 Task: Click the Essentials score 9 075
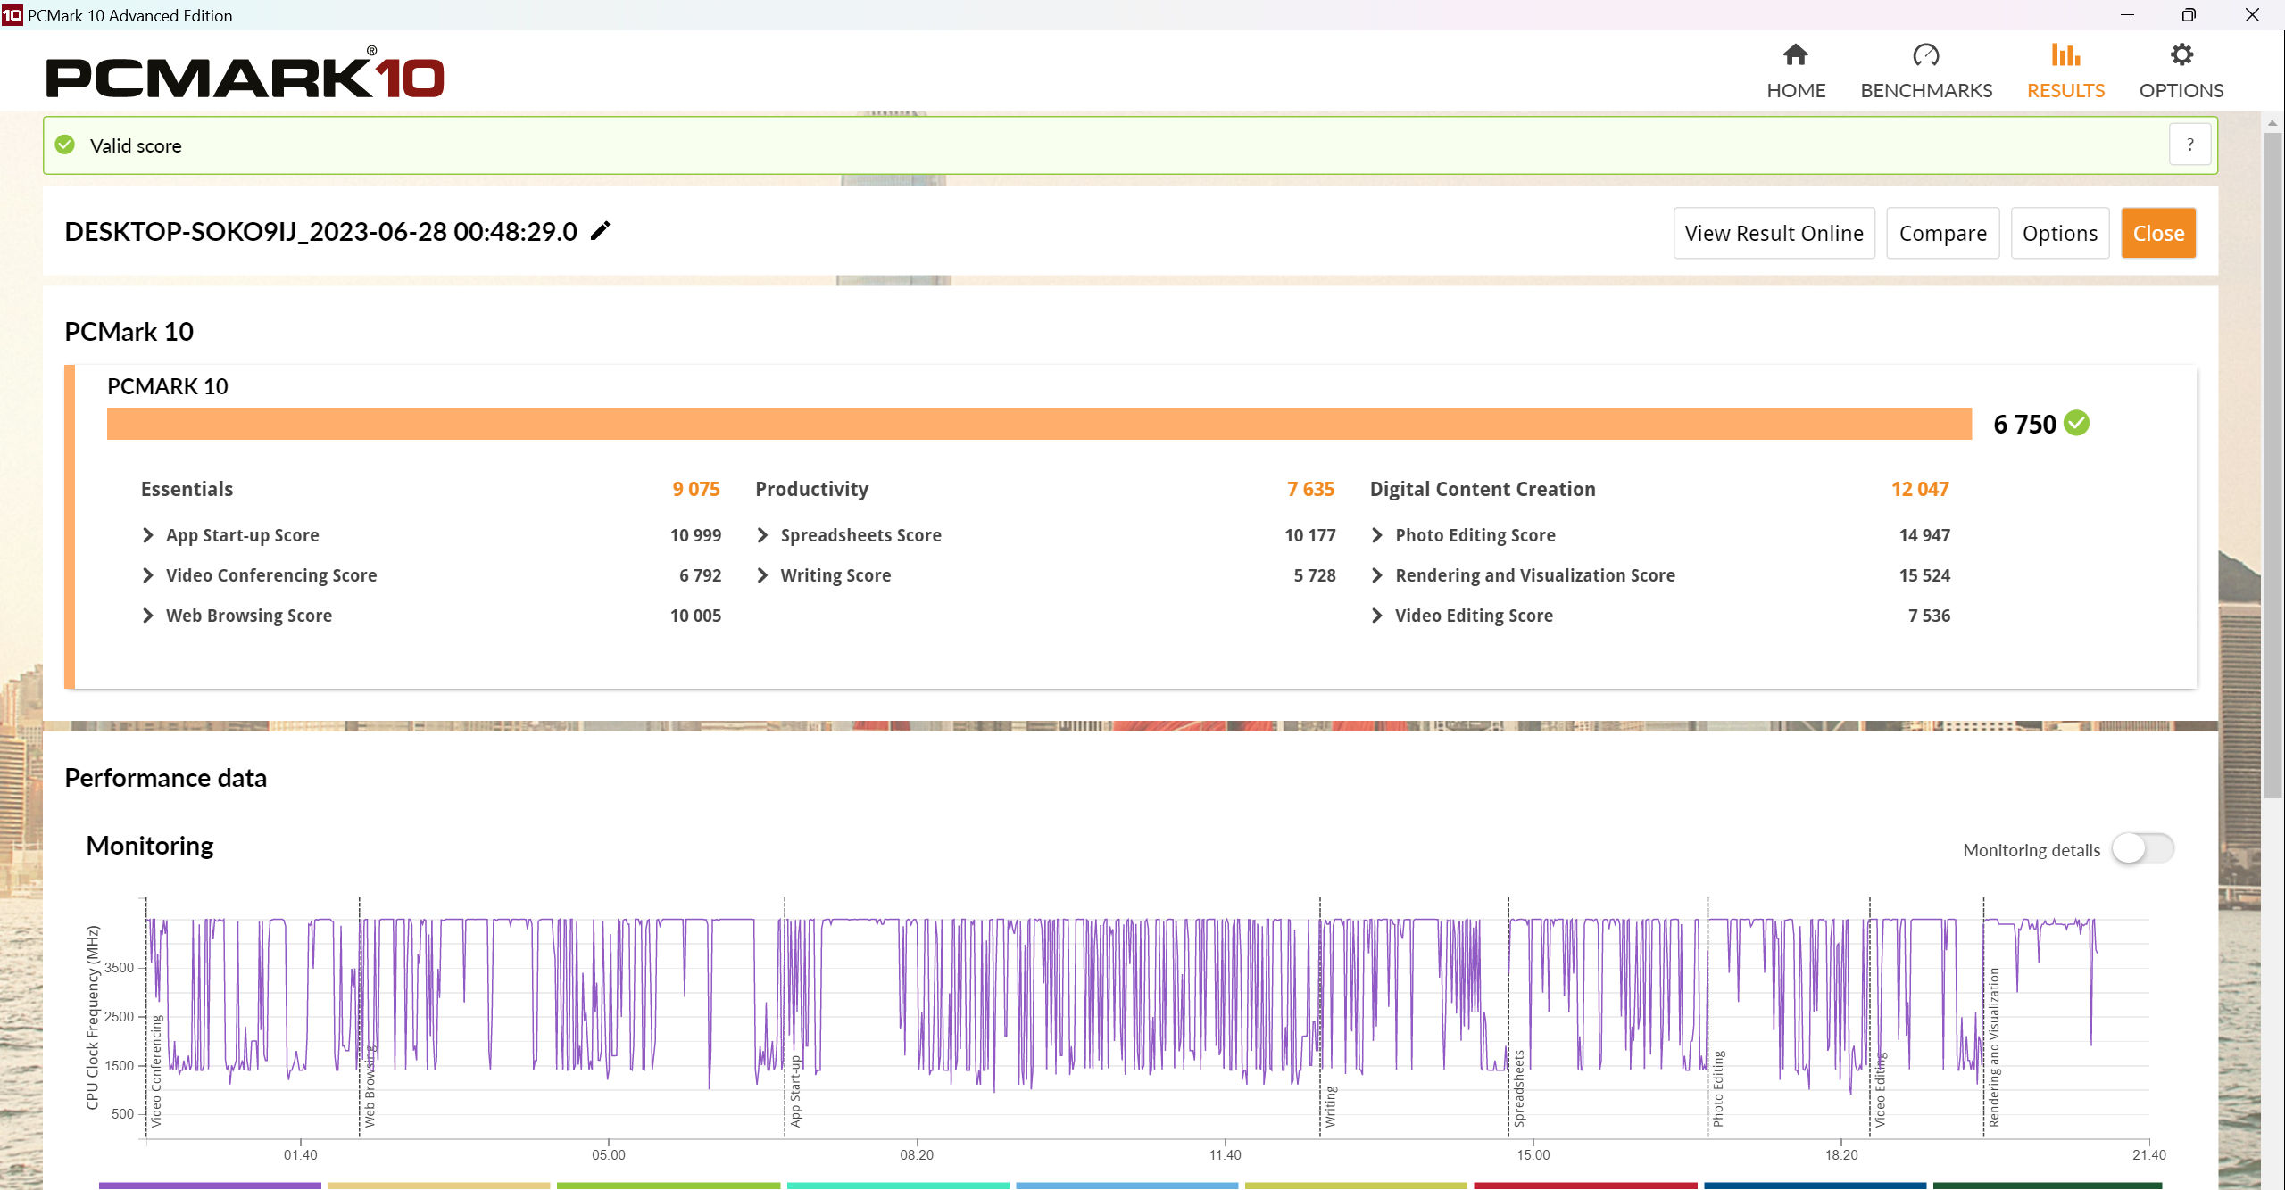click(x=696, y=489)
